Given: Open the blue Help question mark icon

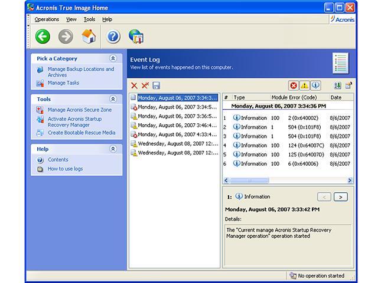Looking at the screenshot, I should pyautogui.click(x=113, y=37).
